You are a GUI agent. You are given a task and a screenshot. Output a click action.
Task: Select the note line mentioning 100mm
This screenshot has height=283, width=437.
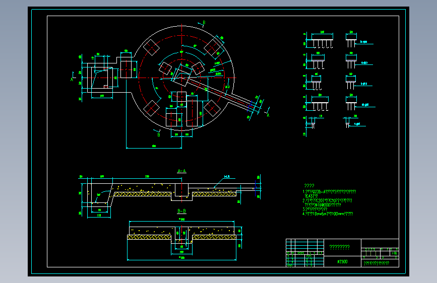[328, 214]
